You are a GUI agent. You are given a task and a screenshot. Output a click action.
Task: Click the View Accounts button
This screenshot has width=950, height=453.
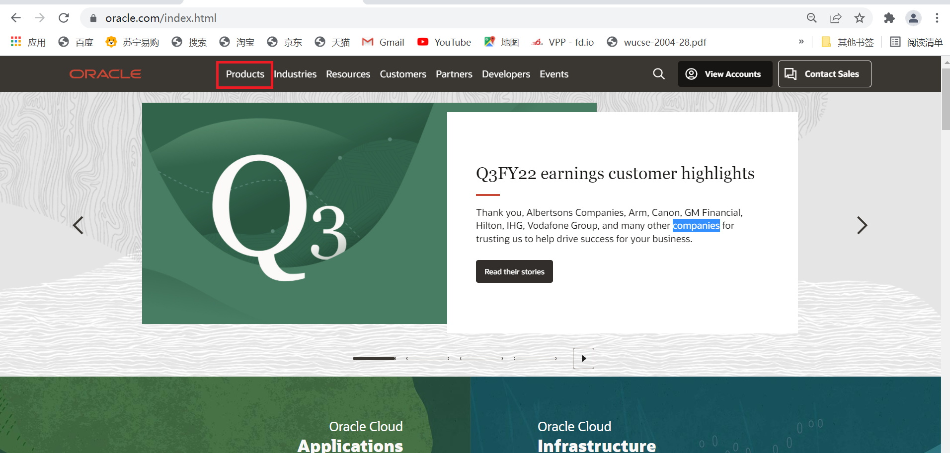tap(725, 74)
